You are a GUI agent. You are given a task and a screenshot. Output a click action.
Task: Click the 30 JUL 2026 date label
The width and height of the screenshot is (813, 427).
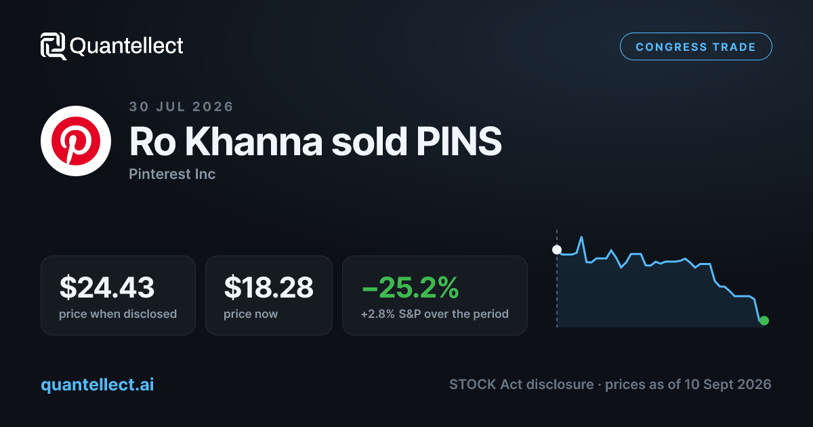coord(181,106)
